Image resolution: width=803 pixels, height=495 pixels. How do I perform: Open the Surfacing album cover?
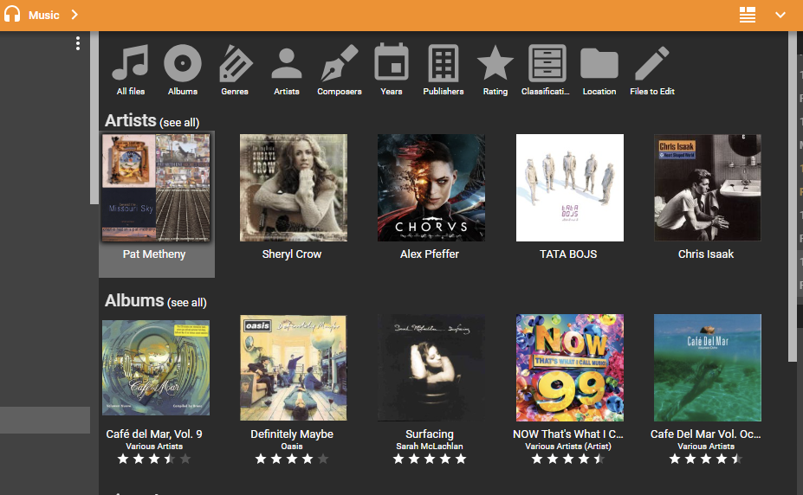point(431,368)
